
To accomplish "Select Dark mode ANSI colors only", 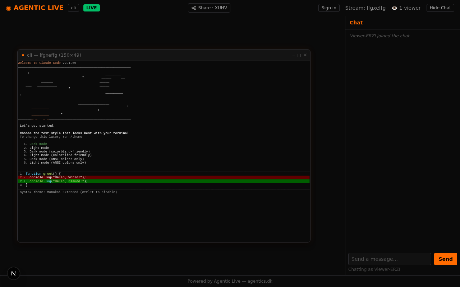I will (x=57, y=159).
